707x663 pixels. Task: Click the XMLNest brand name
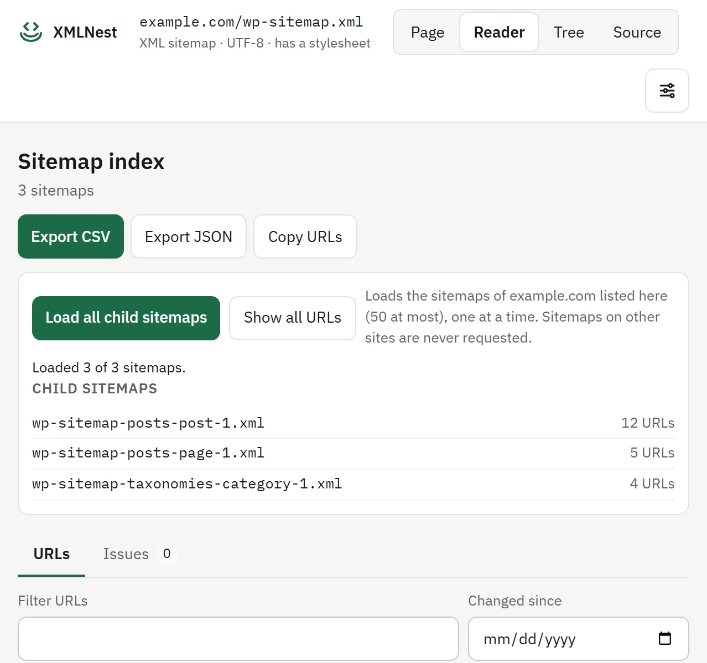coord(85,32)
